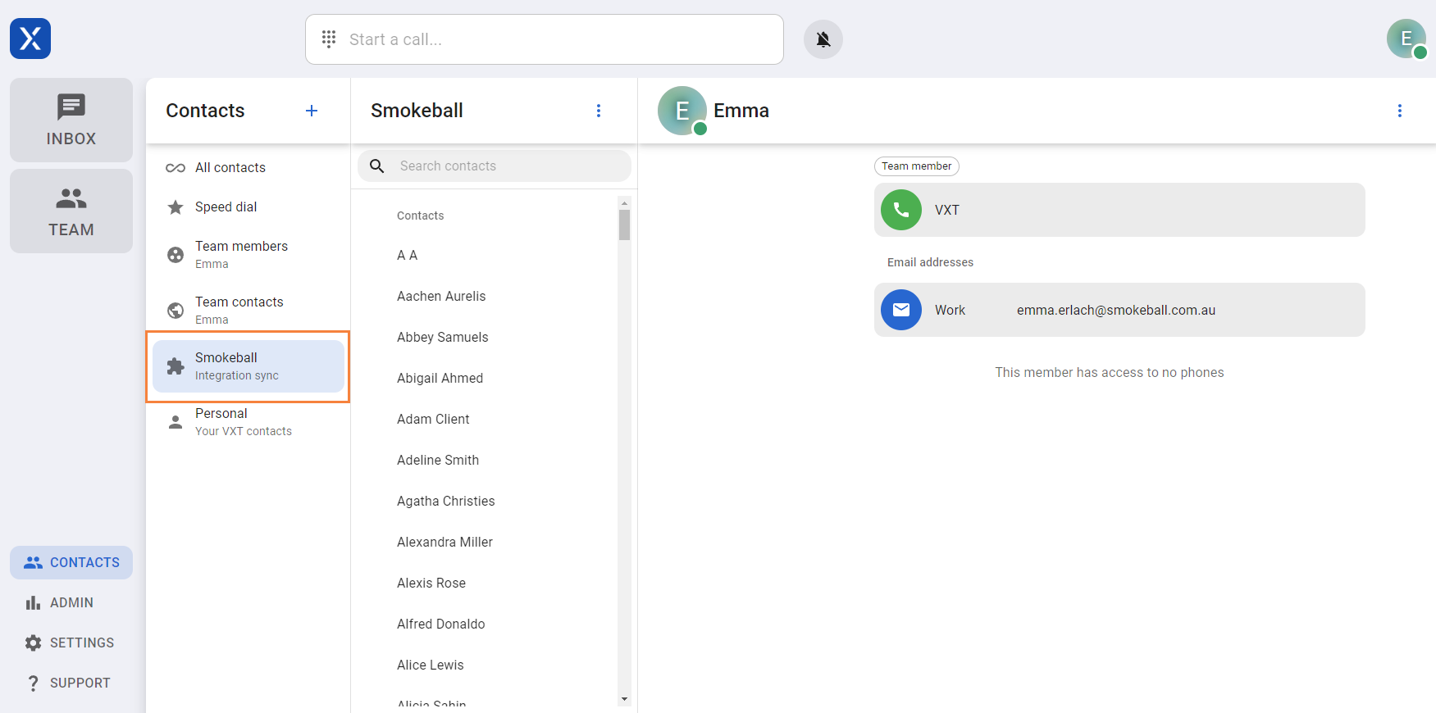Open Emma's avatar in contact header
Viewport: 1436px width, 713px height.
(682, 111)
